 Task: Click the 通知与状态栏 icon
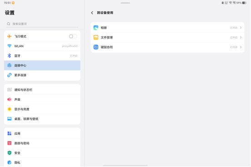(10, 90)
